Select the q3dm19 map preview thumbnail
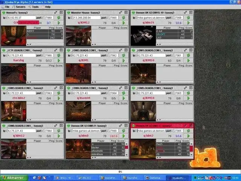This screenshot has height=181, width=241. 143,36
